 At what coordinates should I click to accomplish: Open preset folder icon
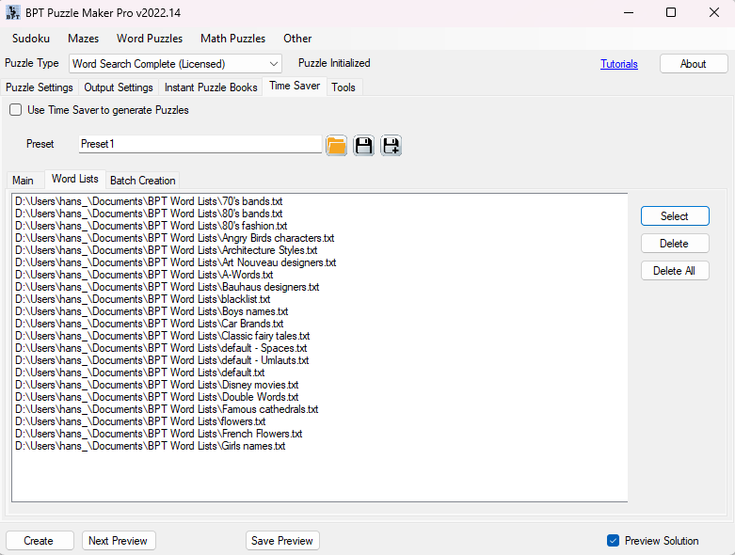336,145
